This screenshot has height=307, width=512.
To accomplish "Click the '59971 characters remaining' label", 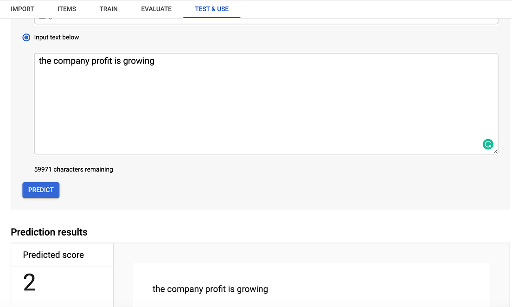I will point(74,169).
